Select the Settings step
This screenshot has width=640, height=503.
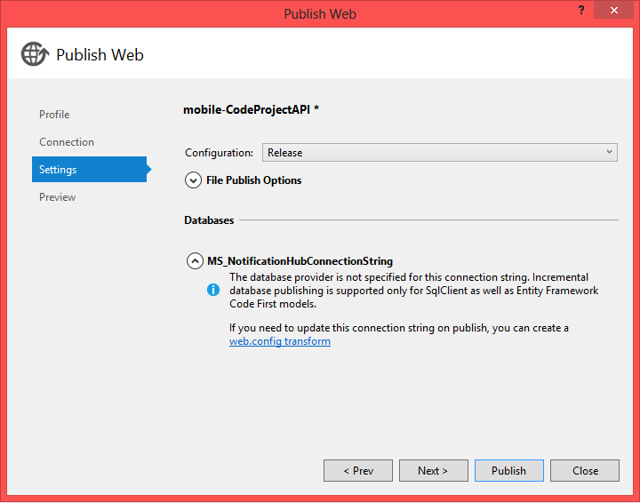coord(90,170)
